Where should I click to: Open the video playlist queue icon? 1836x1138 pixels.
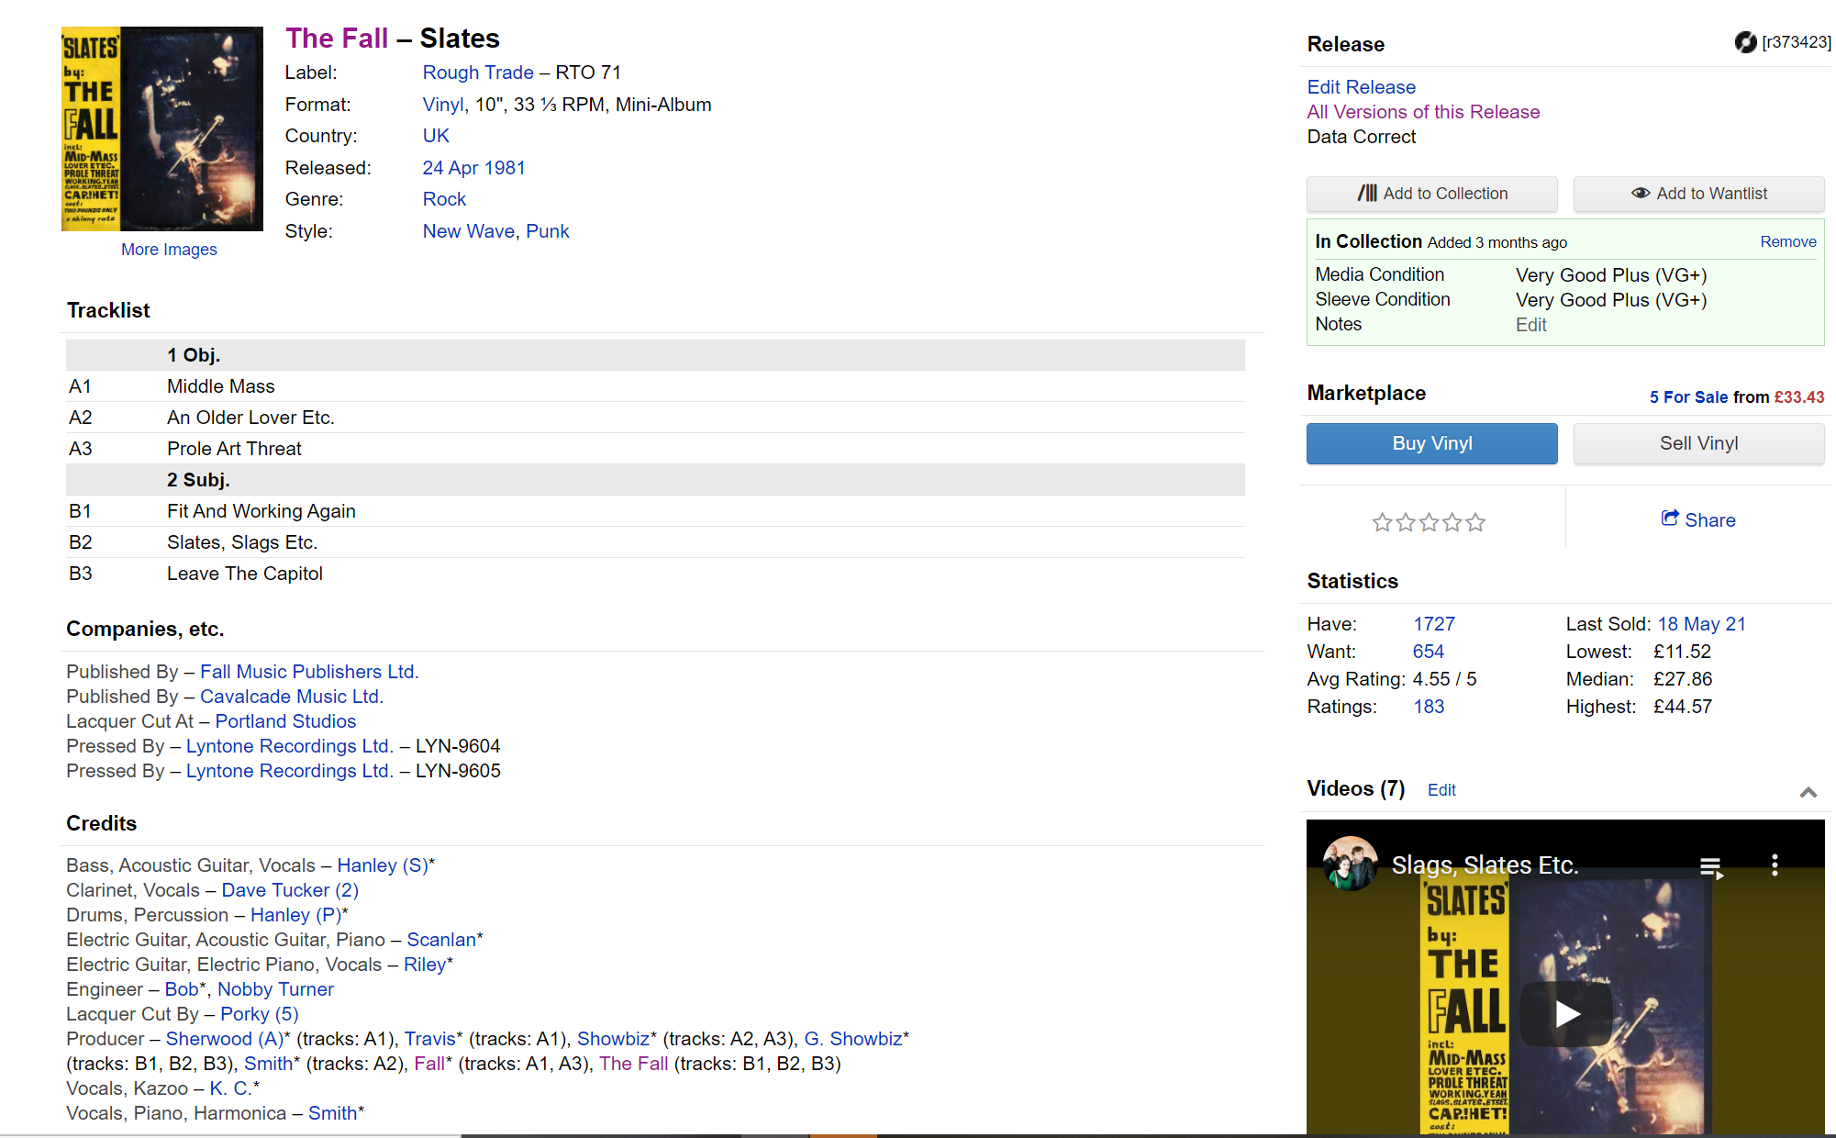click(x=1711, y=867)
